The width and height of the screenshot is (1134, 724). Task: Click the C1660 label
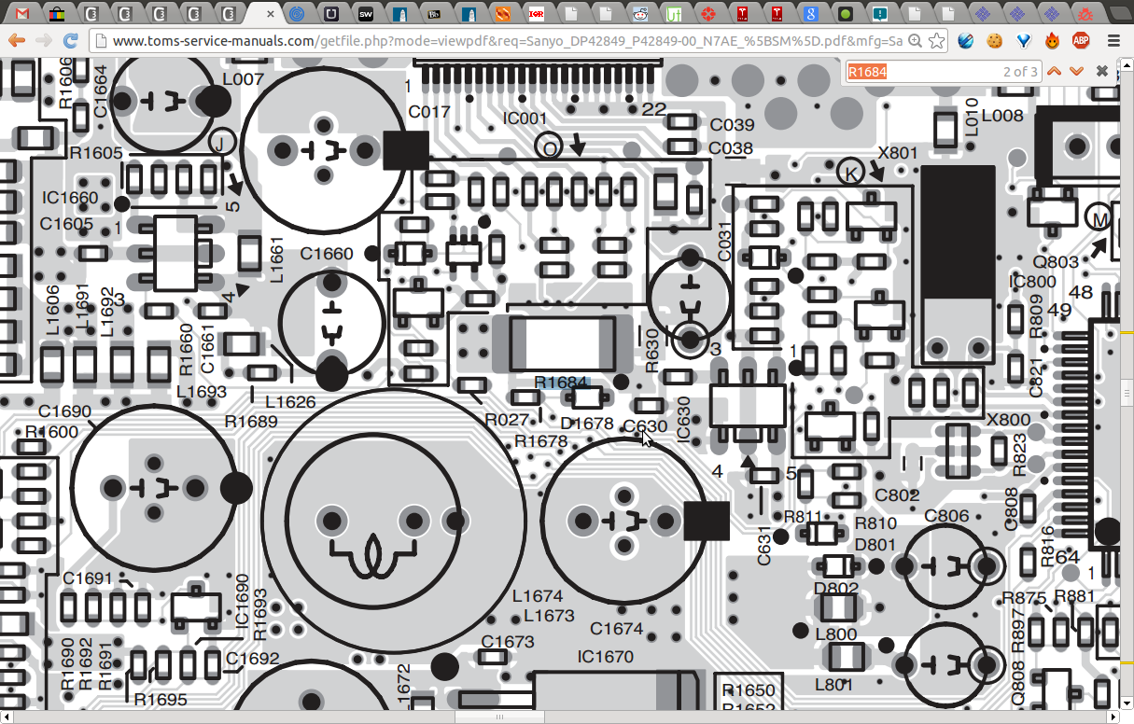coord(327,253)
